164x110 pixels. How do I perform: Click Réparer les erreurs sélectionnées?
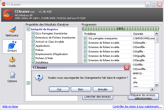click(x=143, y=97)
